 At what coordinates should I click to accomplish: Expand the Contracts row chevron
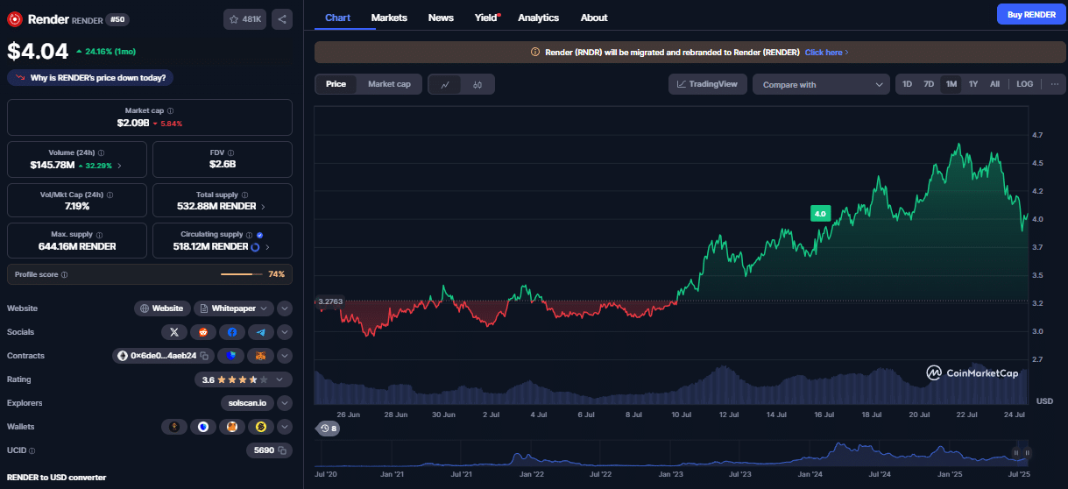[x=285, y=356]
